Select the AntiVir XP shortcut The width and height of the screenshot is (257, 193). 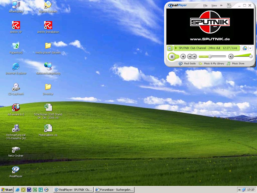(16, 27)
